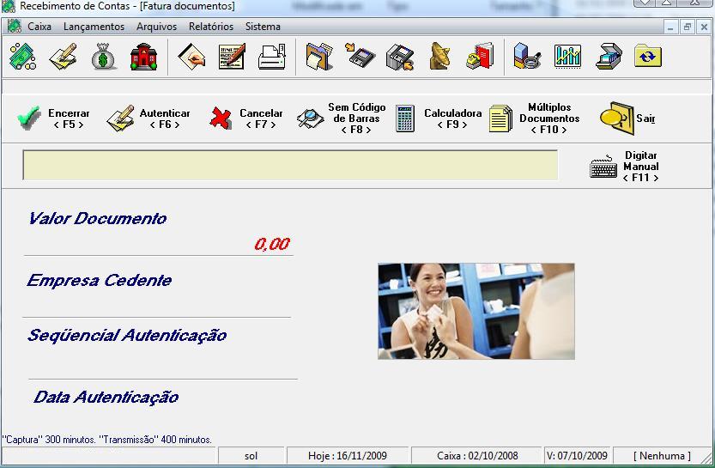This screenshot has height=468, width=715.
Task: Click the Data Autenticação label
Action: (x=106, y=397)
